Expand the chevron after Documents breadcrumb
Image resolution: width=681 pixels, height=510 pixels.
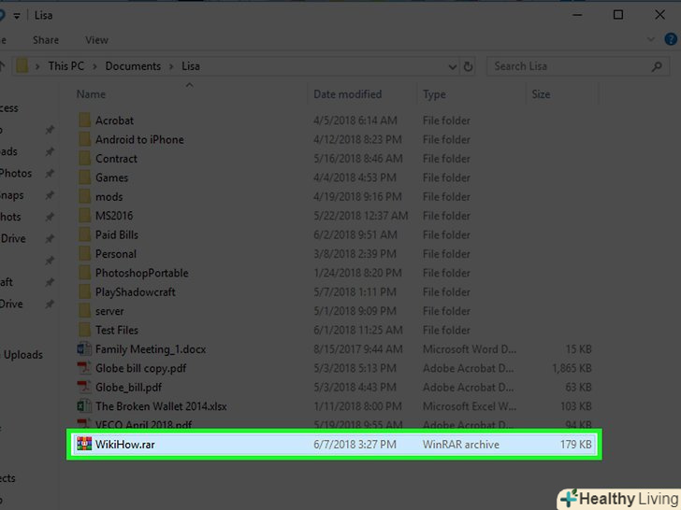point(171,66)
